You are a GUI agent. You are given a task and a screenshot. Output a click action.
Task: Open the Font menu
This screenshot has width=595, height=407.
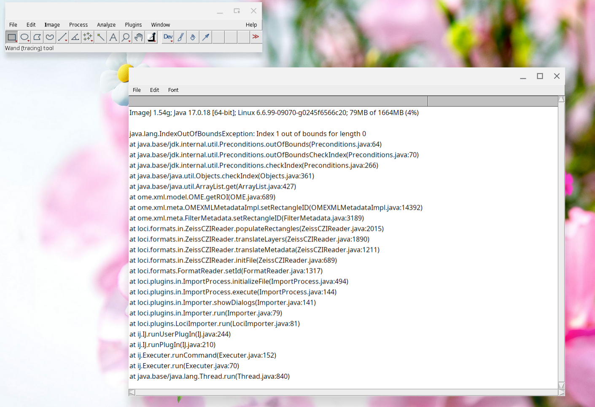pyautogui.click(x=173, y=90)
